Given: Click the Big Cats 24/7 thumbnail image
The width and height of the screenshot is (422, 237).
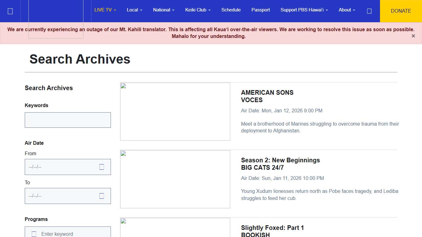Looking at the screenshot, I should point(175,179).
